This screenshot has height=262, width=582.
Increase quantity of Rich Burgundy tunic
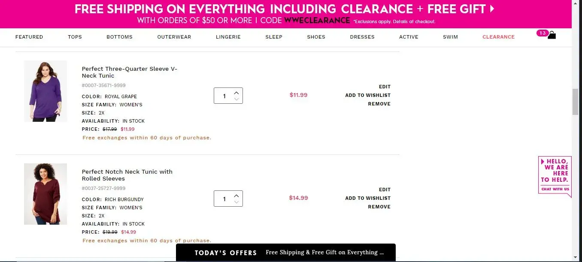pos(236,195)
